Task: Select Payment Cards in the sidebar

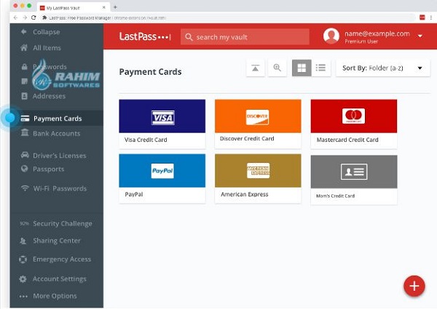Action: pyautogui.click(x=58, y=119)
